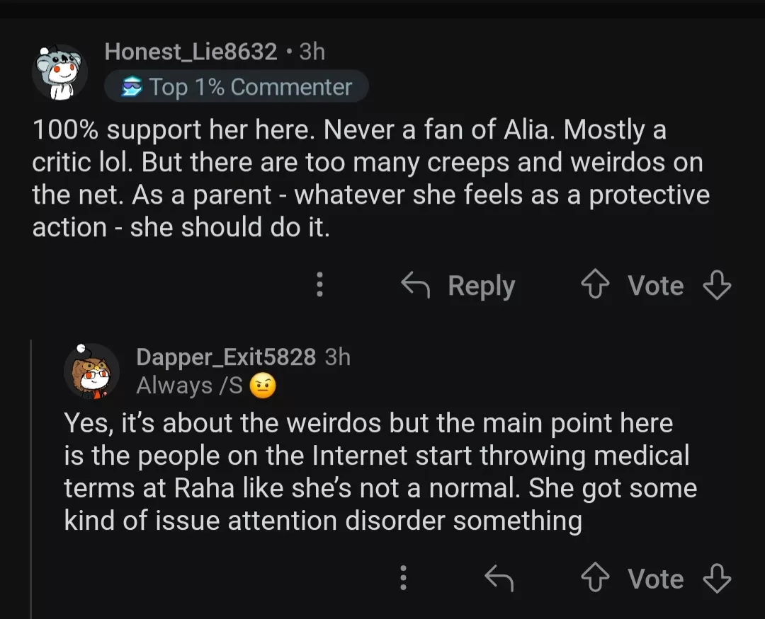Click reply arrow icon under Dapper_Exit5828's comment
Viewport: 765px width, 619px height.
tap(499, 579)
